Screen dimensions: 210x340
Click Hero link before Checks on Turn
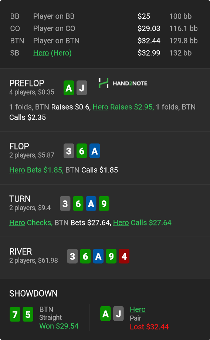pyautogui.click(x=17, y=223)
